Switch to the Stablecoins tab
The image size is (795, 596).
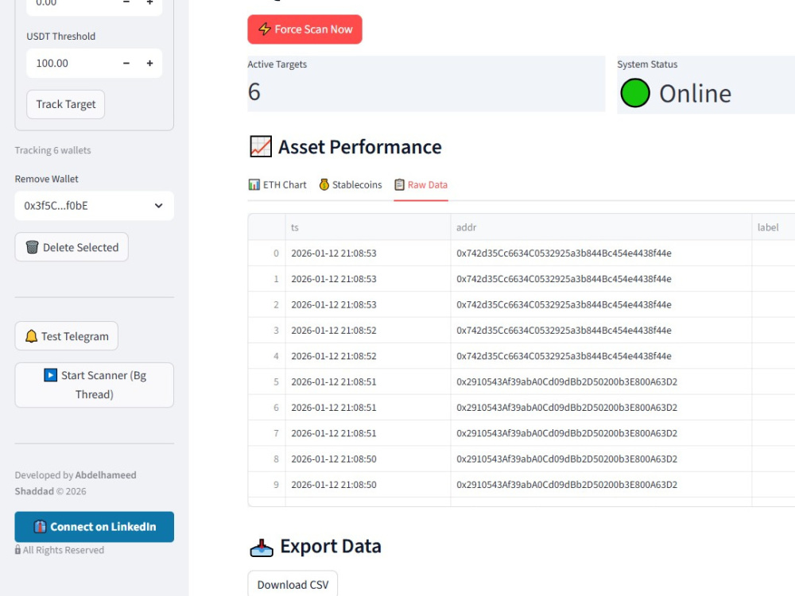[351, 185]
